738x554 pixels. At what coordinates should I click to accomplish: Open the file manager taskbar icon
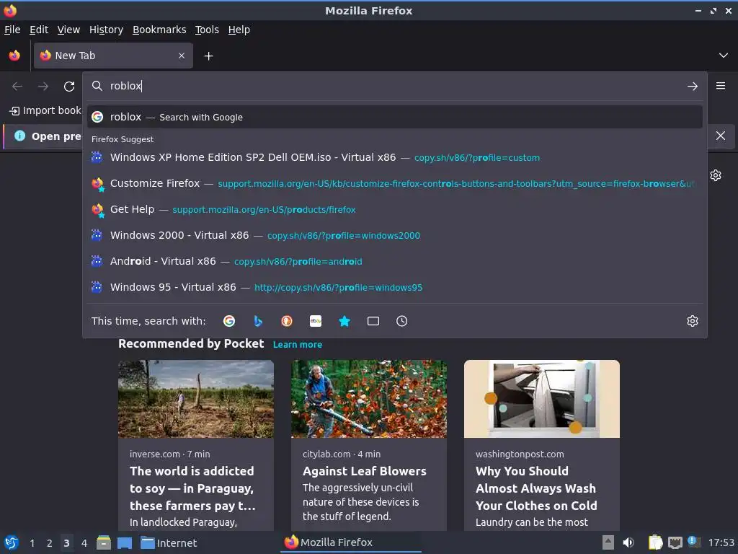(104, 542)
